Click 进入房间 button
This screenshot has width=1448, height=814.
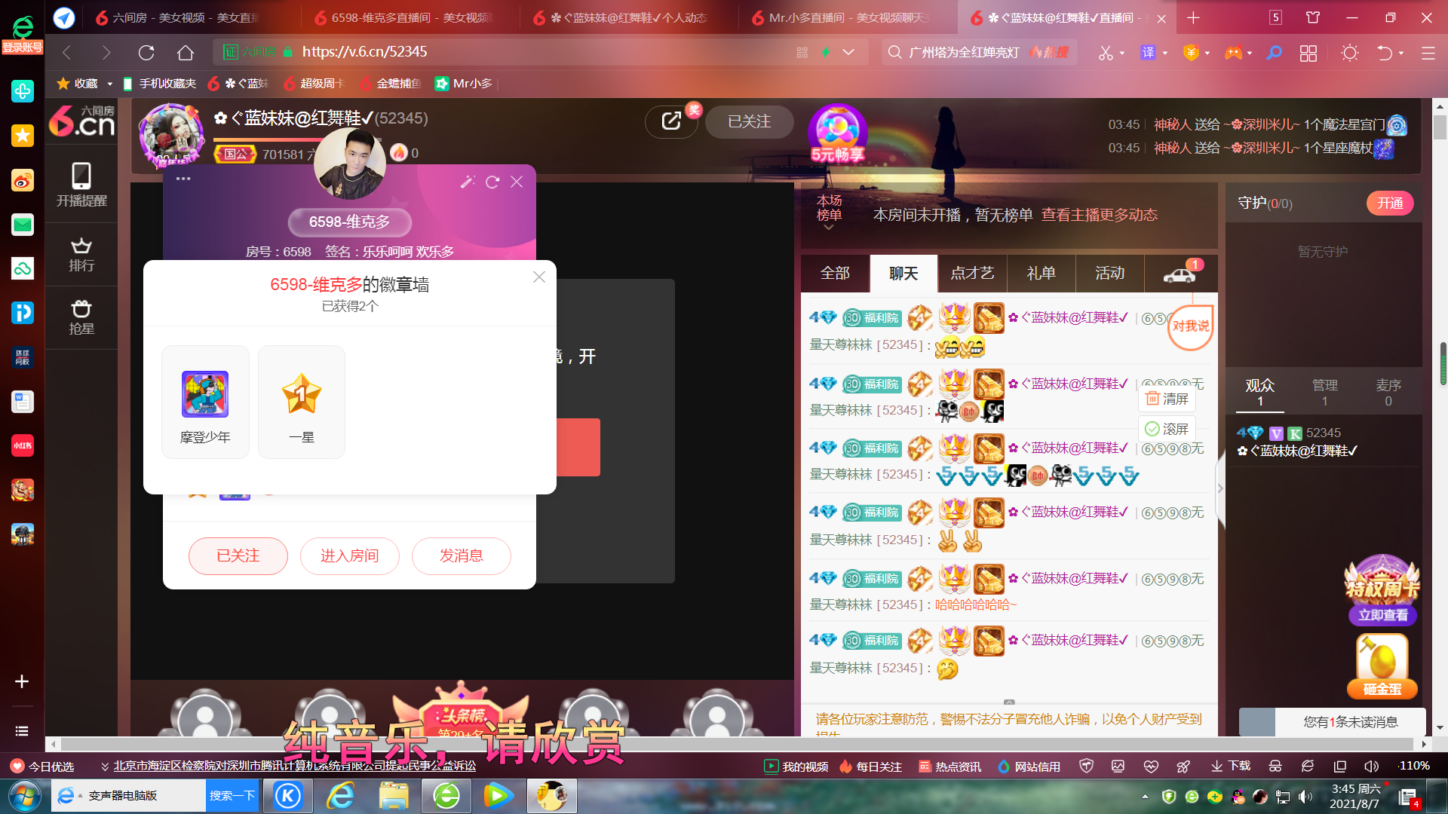tap(350, 555)
